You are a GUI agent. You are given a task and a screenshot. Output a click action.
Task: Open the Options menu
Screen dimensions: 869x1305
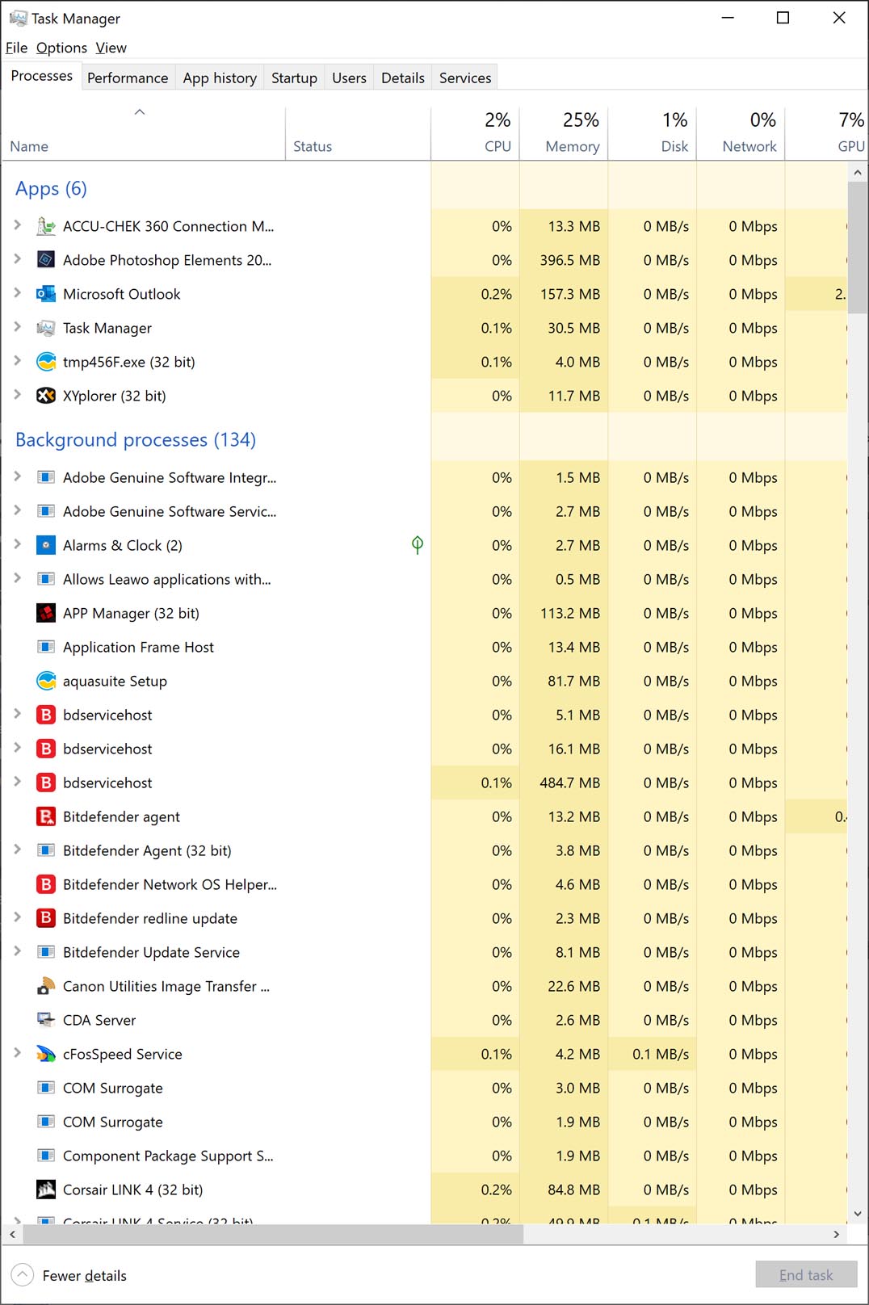tap(61, 48)
